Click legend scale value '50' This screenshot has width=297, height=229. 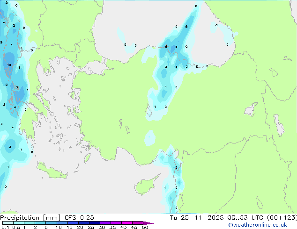point(145,227)
